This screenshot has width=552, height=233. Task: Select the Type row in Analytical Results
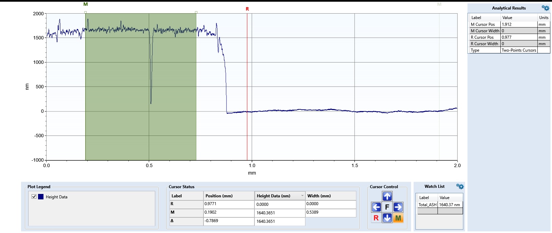point(509,50)
